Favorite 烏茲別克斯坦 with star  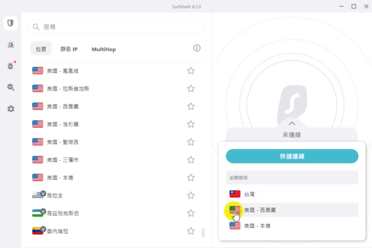pos(191,213)
